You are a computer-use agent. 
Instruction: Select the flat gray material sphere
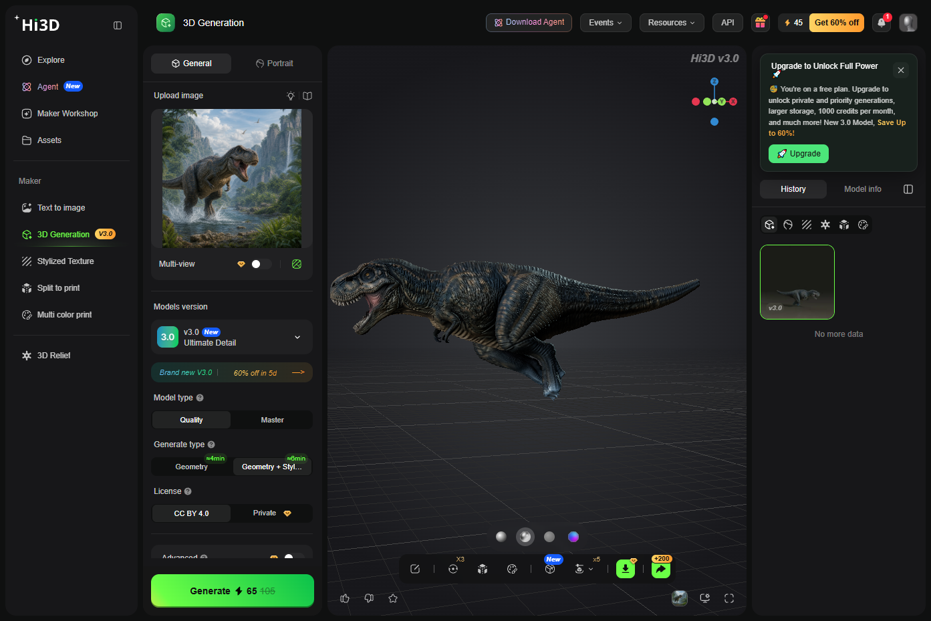[549, 537]
